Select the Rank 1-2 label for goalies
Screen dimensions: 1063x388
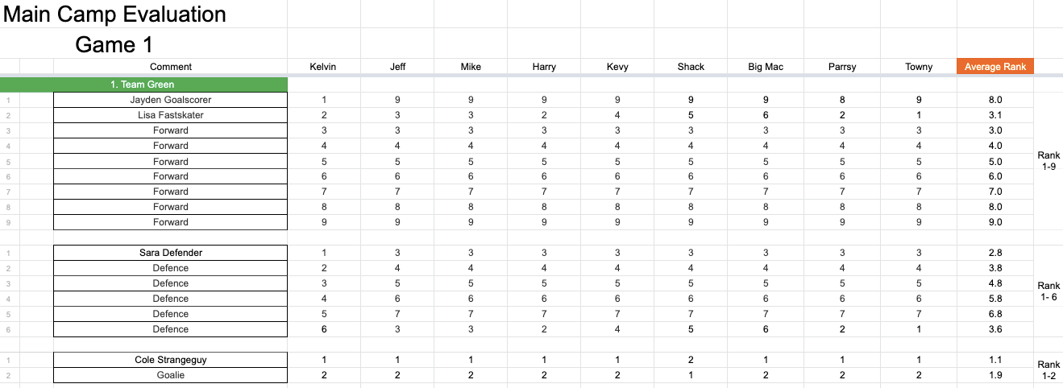click(x=1048, y=369)
